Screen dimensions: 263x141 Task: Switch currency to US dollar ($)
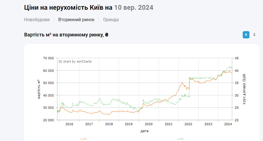tap(254, 35)
